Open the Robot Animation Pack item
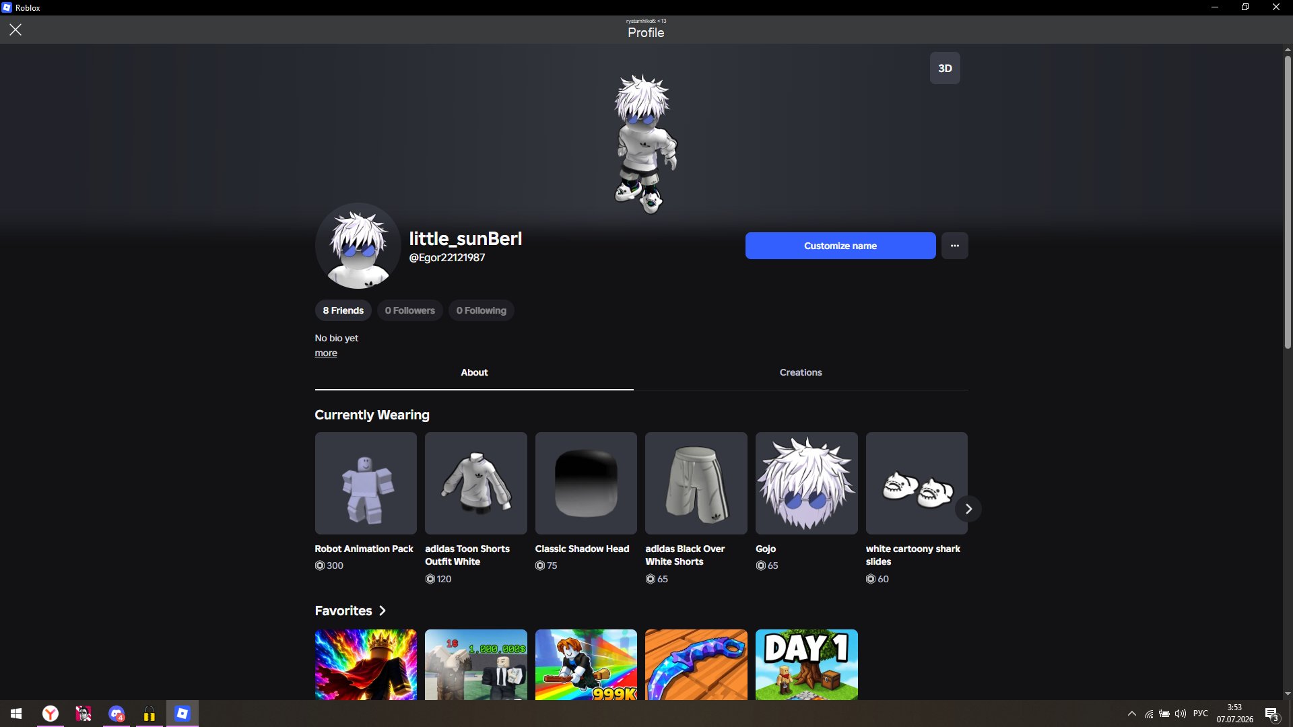The height and width of the screenshot is (727, 1293). pyautogui.click(x=366, y=483)
